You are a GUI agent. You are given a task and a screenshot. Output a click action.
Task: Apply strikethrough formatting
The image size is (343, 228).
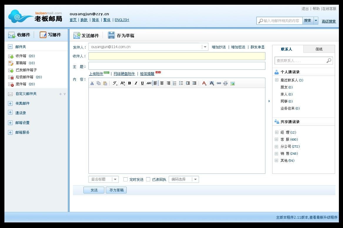pos(149,83)
